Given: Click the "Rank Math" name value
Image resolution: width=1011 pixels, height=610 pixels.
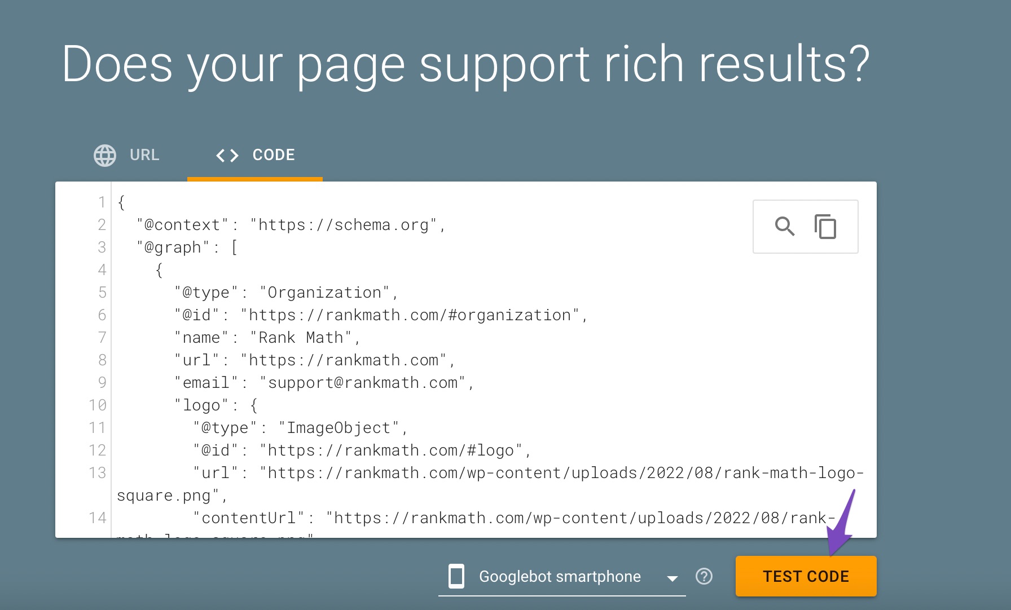Looking at the screenshot, I should [301, 337].
